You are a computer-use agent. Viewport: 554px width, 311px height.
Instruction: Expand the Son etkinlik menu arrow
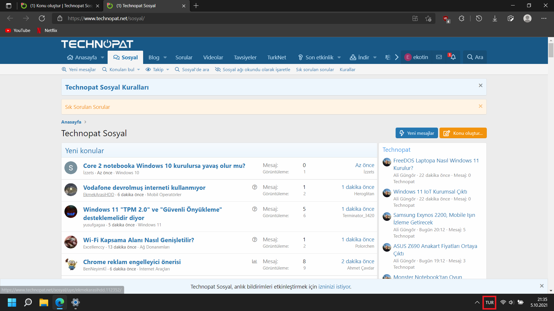pos(339,58)
